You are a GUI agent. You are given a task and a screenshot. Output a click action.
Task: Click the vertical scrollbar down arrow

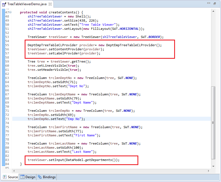click(213, 166)
